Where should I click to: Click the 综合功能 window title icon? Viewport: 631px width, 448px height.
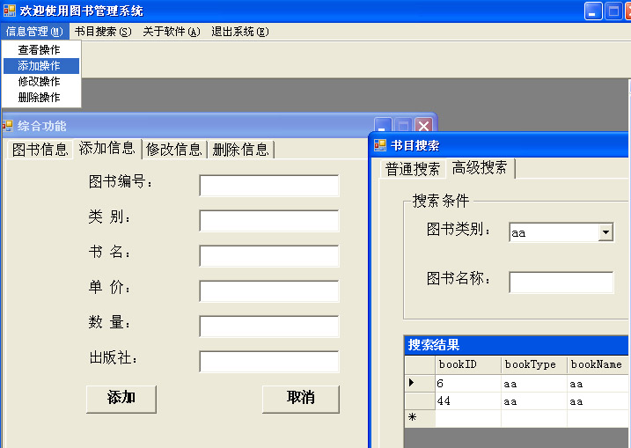(7, 126)
